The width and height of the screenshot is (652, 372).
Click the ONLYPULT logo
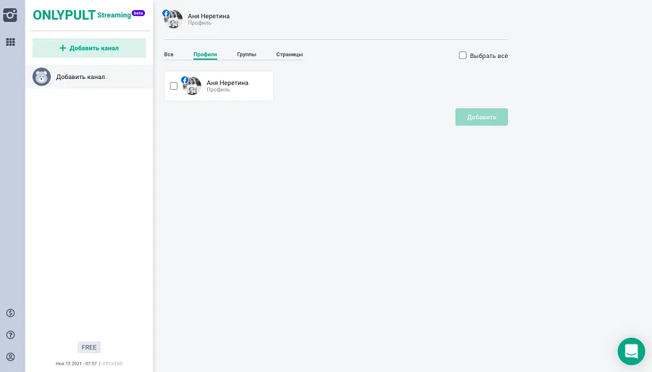(64, 15)
